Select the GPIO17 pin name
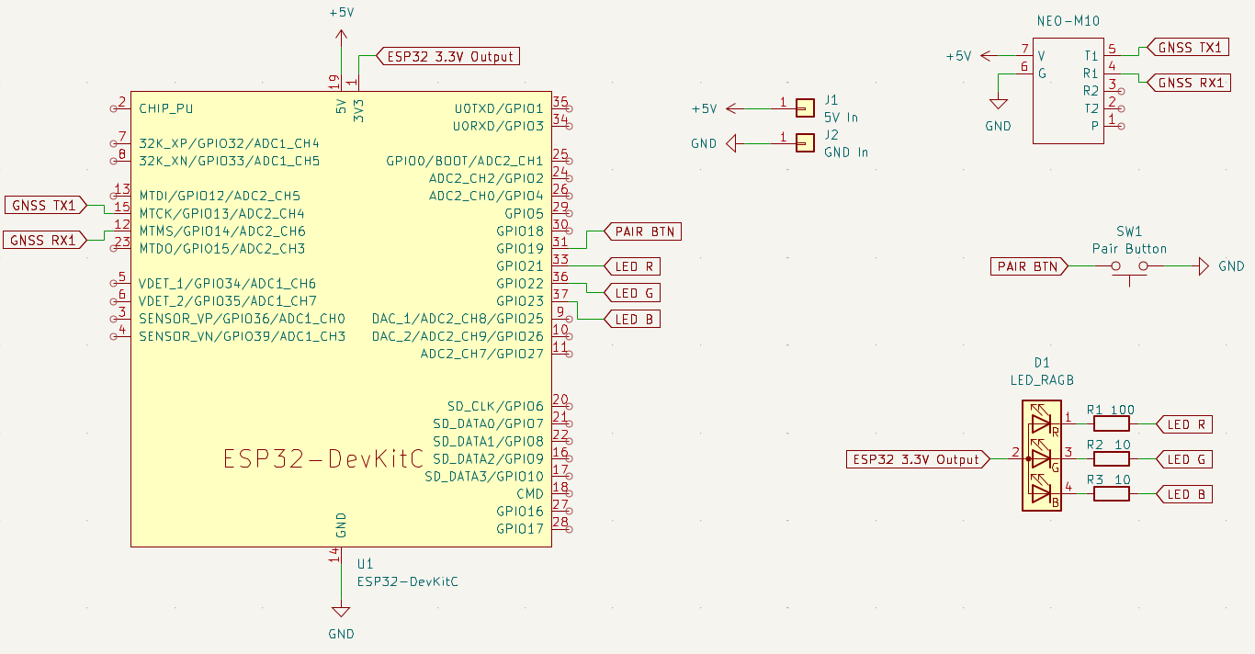Viewport: 1255px width, 654px height. [x=520, y=528]
